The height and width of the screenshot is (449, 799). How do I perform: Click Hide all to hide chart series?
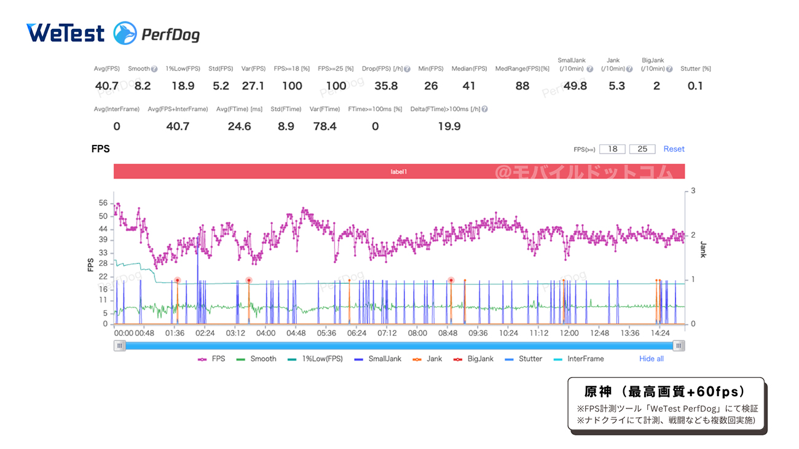[651, 359]
